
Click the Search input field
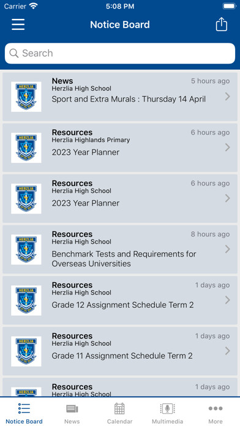120,53
